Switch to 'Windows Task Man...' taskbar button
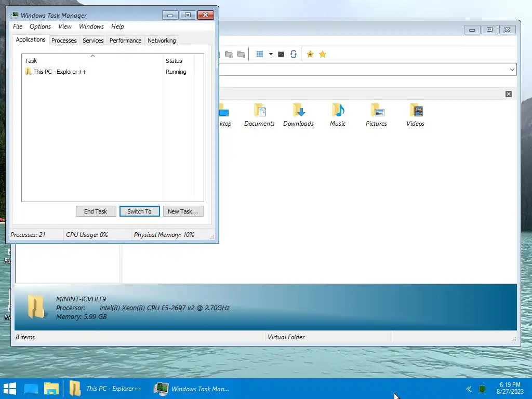Image resolution: width=532 pixels, height=399 pixels. tap(192, 389)
